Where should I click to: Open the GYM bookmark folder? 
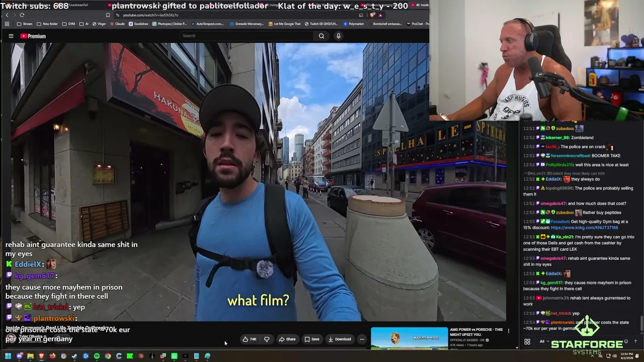[68, 24]
